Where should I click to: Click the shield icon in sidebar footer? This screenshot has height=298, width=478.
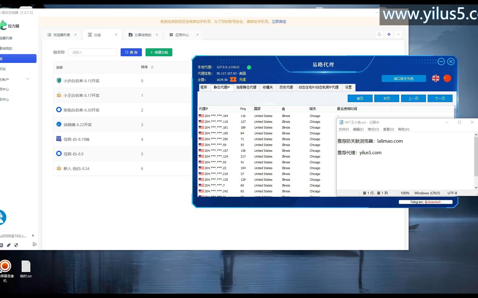click(x=16, y=245)
